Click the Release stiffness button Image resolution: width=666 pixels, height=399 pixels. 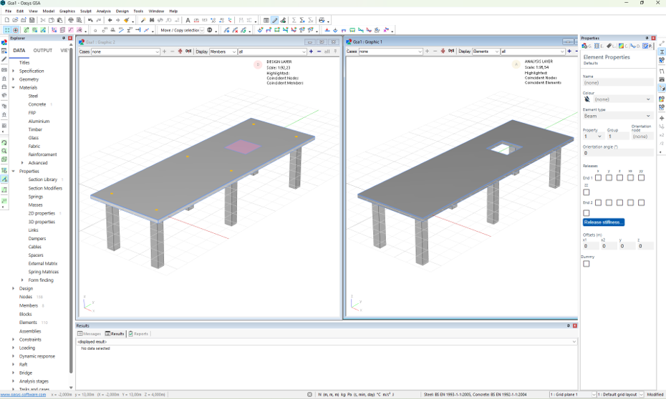click(604, 222)
